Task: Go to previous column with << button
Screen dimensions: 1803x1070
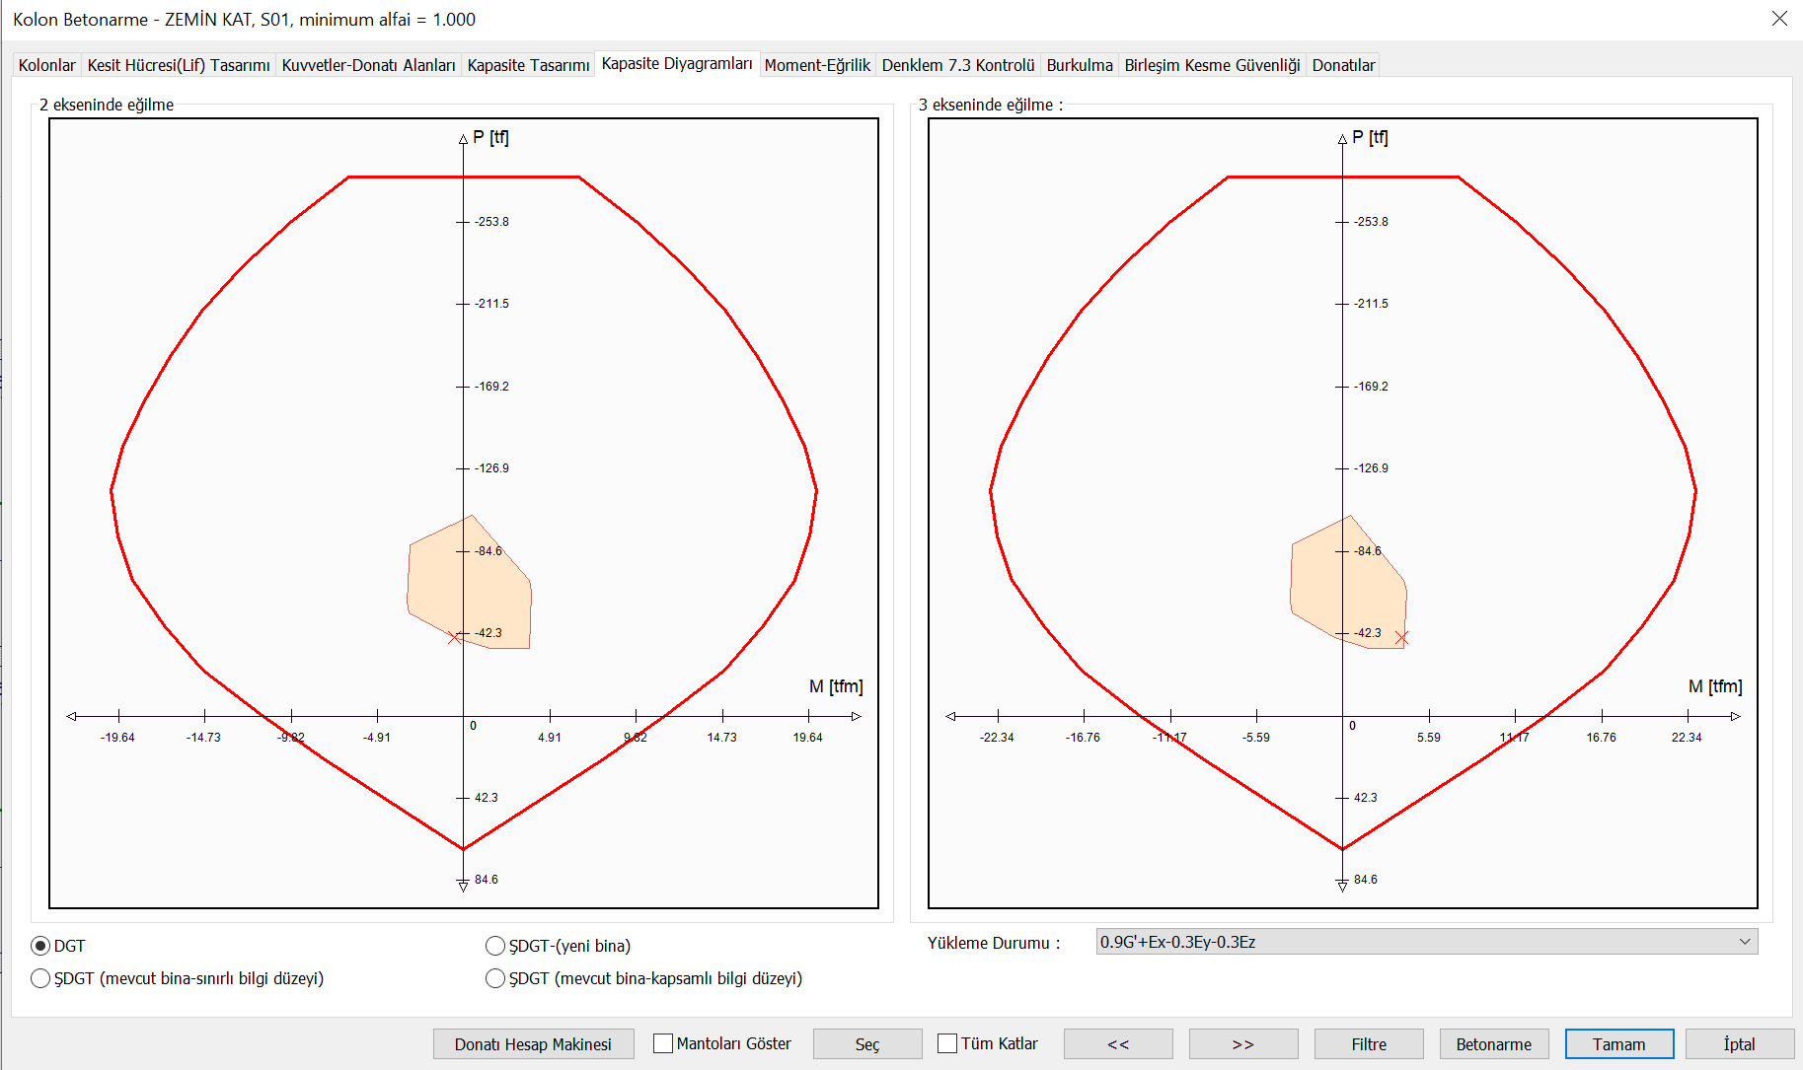Action: tap(1117, 1043)
